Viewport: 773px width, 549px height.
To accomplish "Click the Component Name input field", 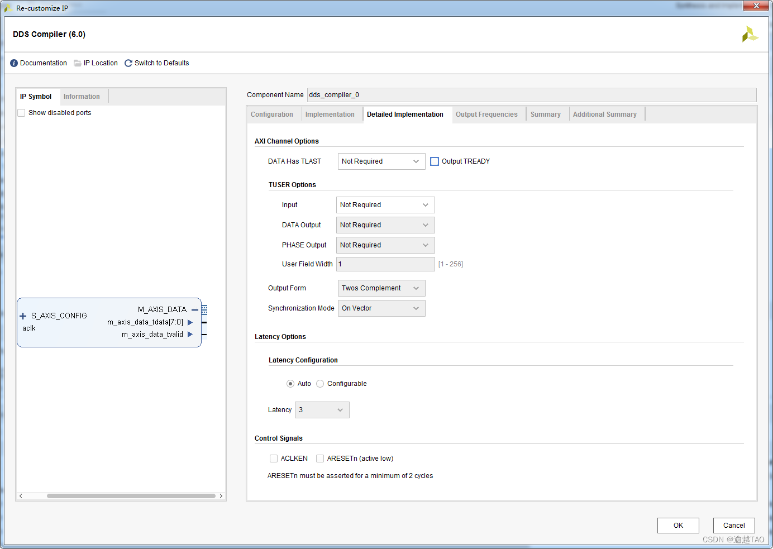I will (x=532, y=95).
